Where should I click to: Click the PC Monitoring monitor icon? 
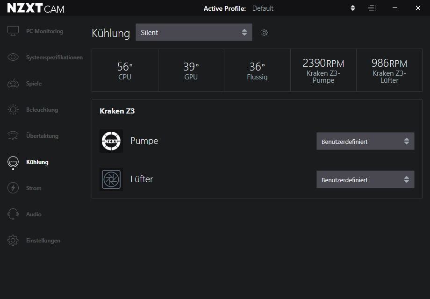tap(13, 31)
